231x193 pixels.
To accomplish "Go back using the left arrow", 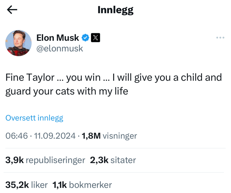I will [x=12, y=10].
